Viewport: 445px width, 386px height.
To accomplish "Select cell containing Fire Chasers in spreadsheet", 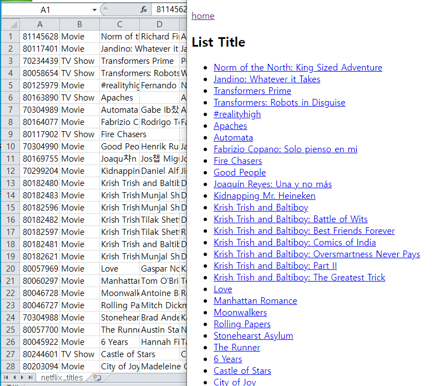I will tap(120, 134).
